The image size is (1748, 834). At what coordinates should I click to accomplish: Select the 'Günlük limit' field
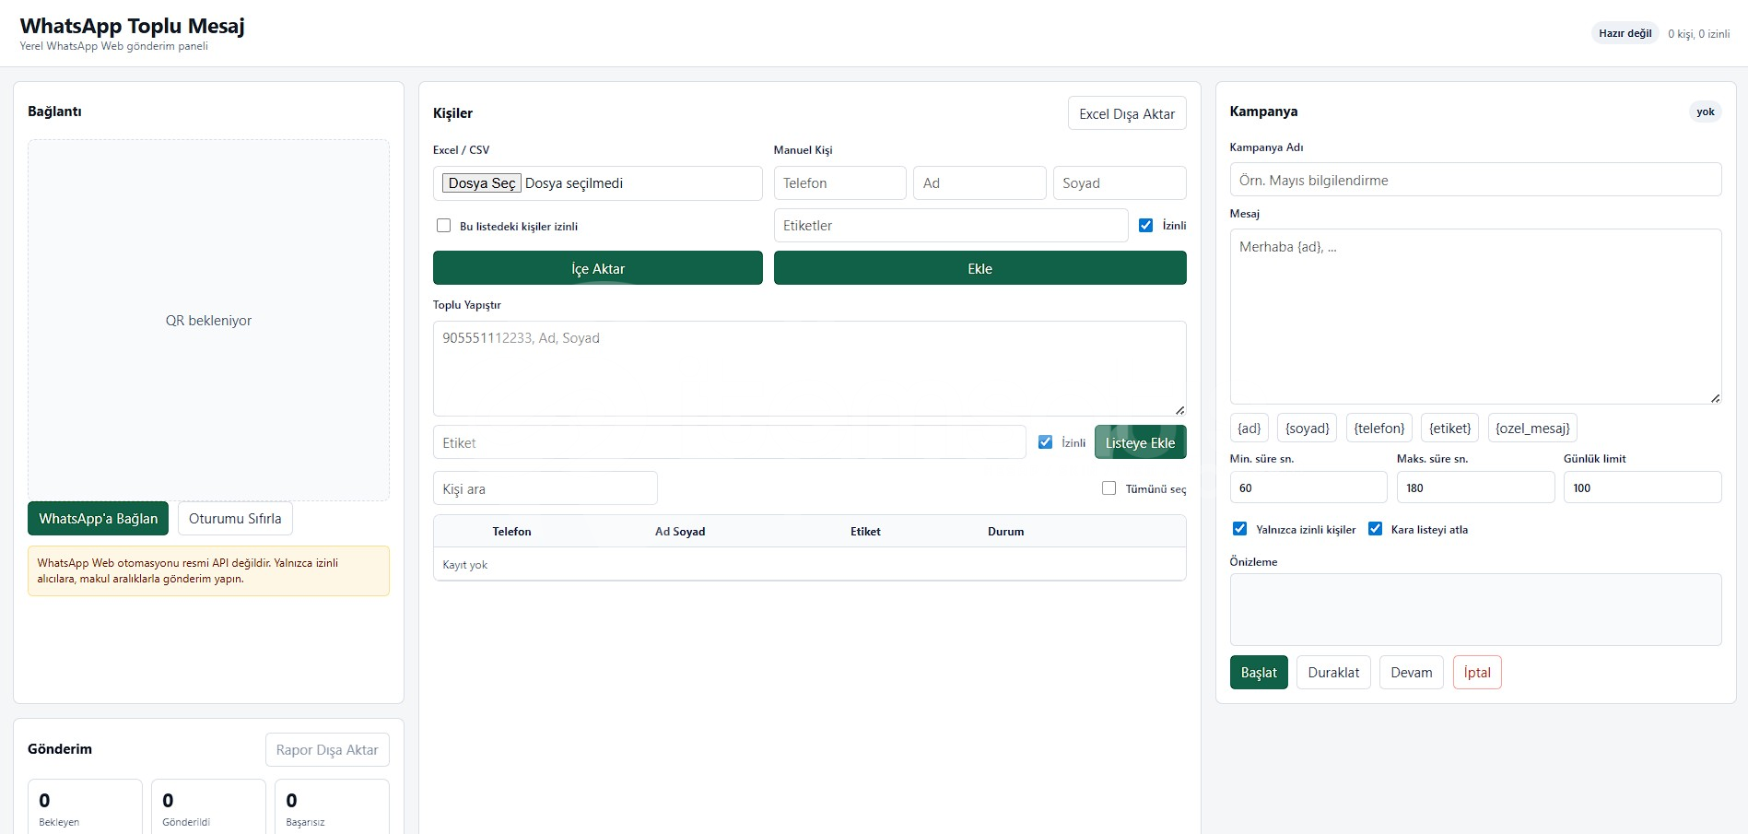point(1642,487)
